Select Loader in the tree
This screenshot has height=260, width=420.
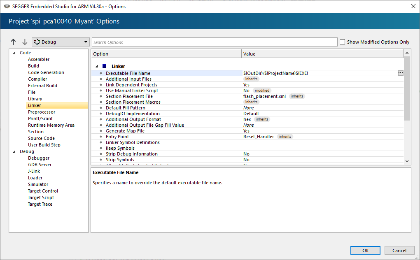(x=35, y=178)
